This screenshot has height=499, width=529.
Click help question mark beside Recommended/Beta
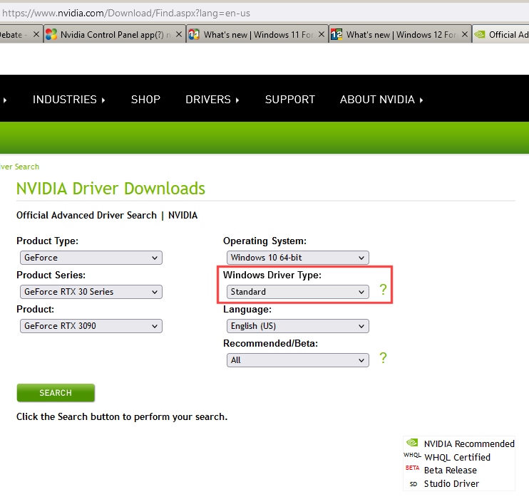(x=383, y=358)
